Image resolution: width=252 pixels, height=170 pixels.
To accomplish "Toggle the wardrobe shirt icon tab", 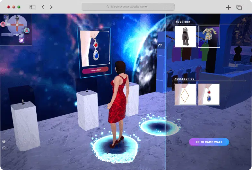I will pos(160,45).
